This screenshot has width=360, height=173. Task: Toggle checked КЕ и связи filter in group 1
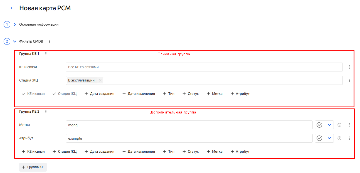(x=33, y=94)
